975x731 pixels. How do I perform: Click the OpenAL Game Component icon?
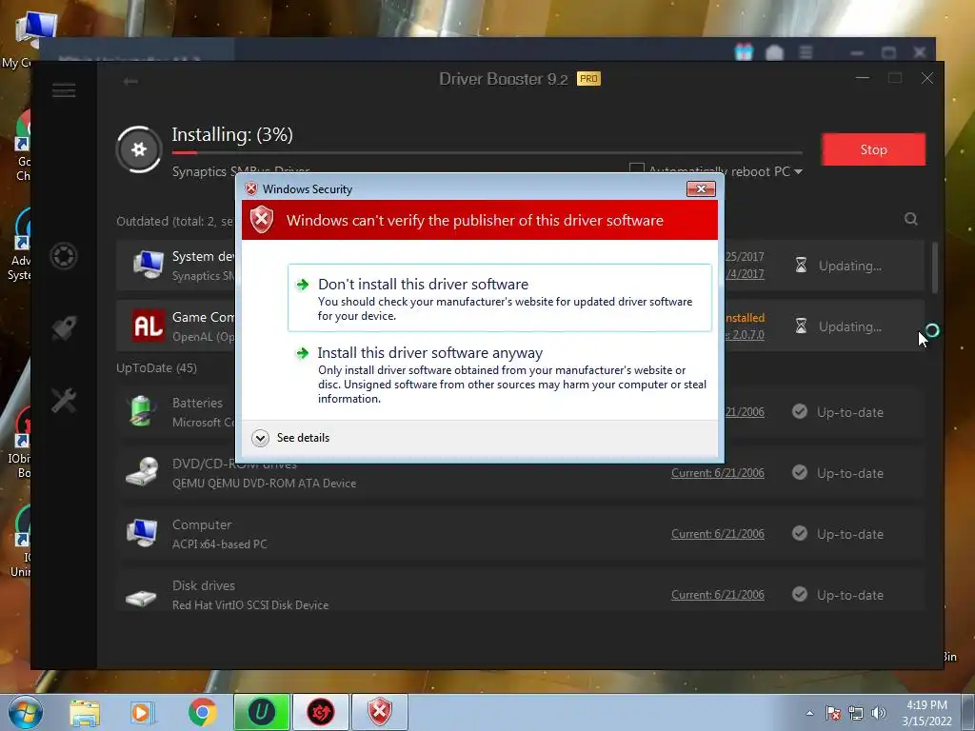pyautogui.click(x=149, y=326)
